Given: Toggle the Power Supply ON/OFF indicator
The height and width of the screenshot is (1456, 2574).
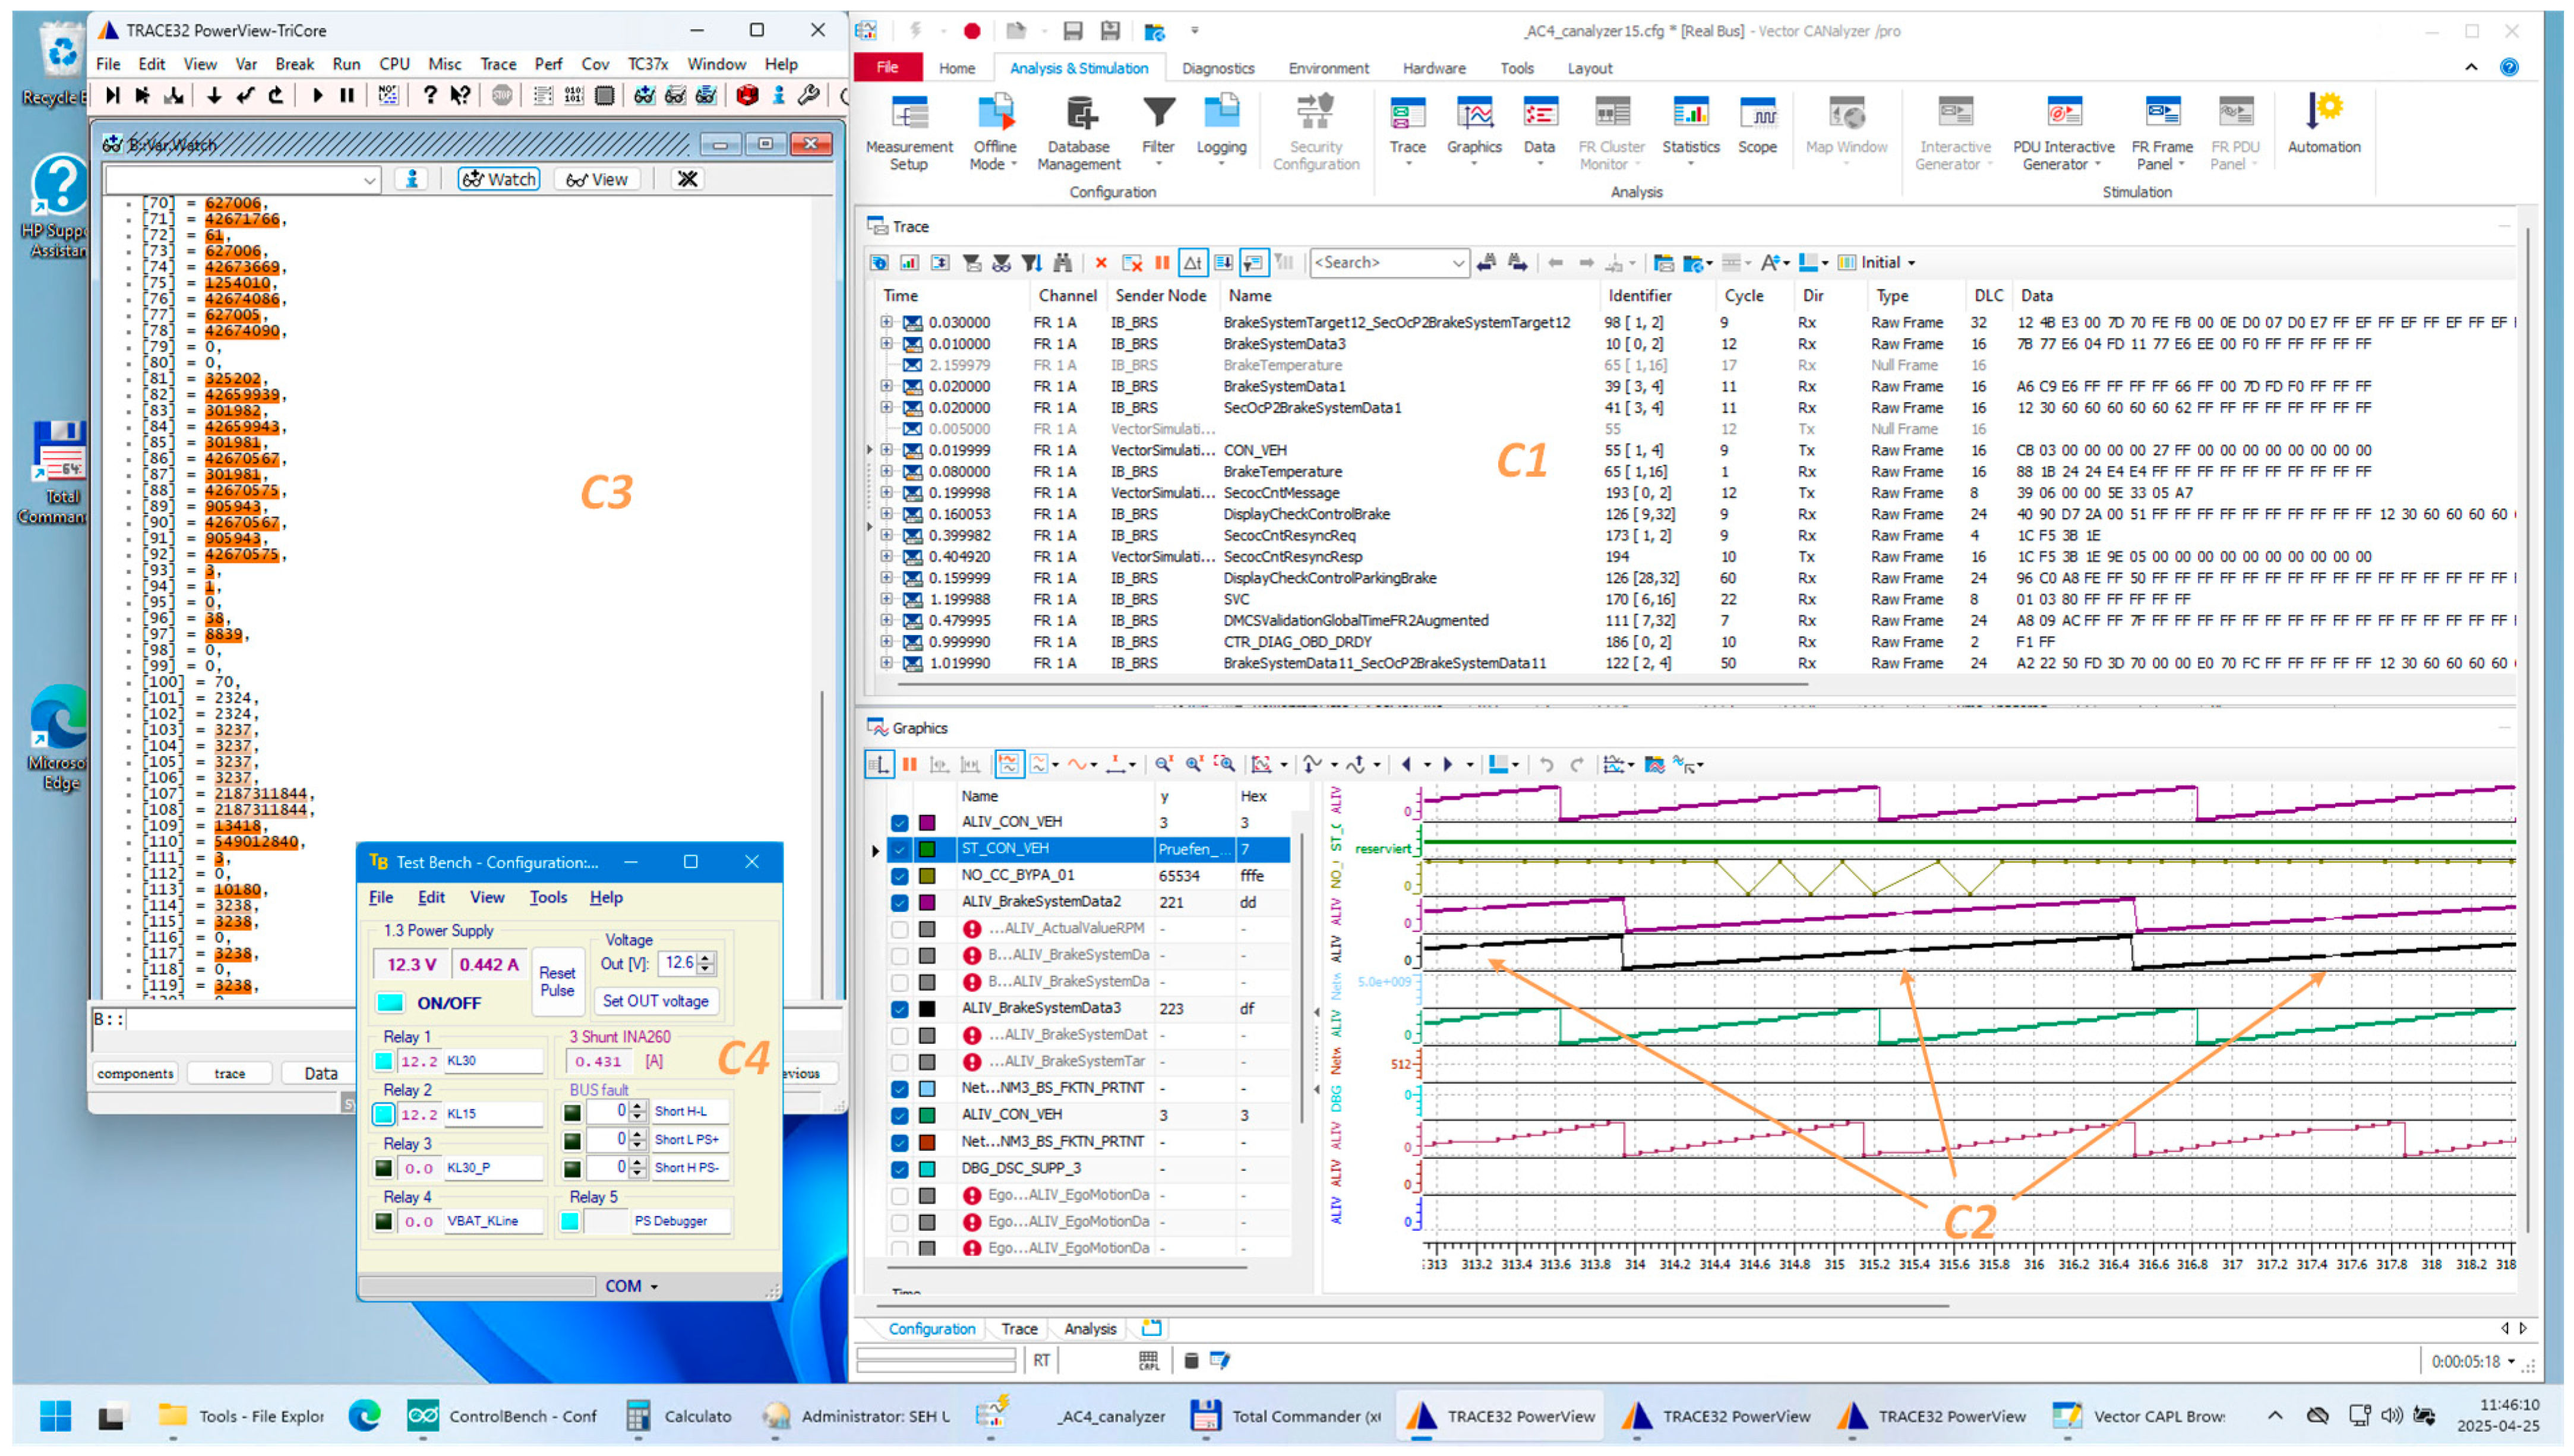Looking at the screenshot, I should pyautogui.click(x=390, y=1003).
